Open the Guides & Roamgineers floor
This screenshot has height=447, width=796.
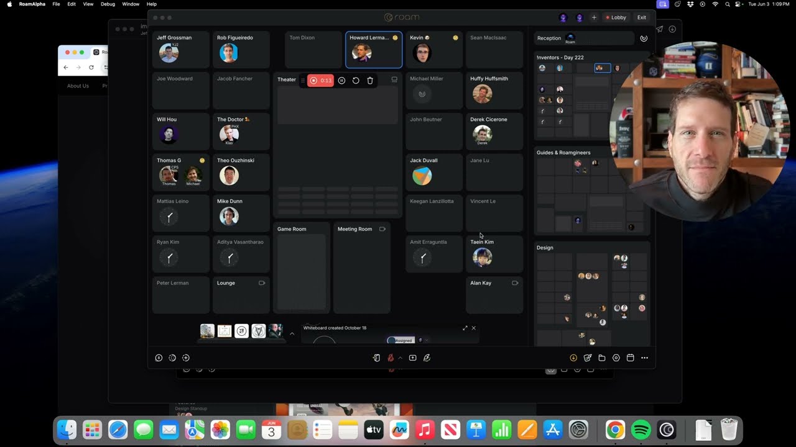tap(592, 191)
